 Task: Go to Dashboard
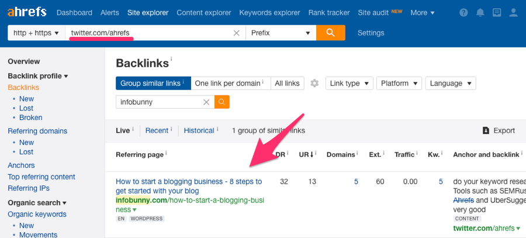[x=74, y=13]
